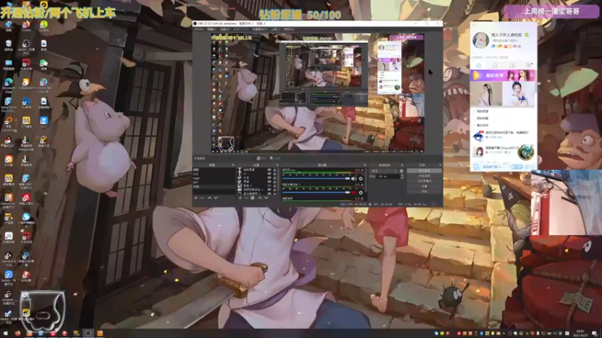602x338 pixels.
Task: Open WeChat shortcut on the desktop
Action: [x=44, y=65]
